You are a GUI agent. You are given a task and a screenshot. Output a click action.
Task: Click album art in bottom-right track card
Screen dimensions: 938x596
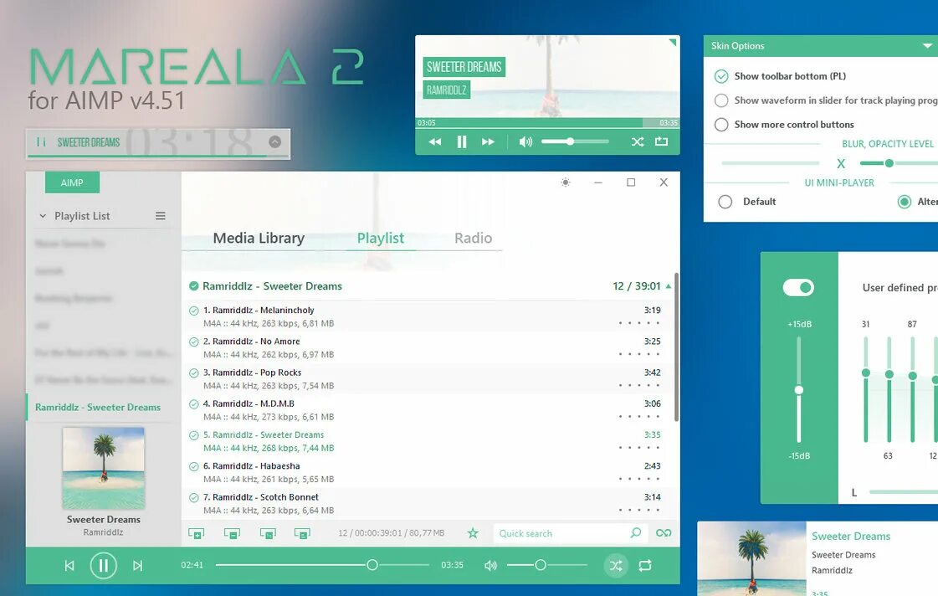tap(752, 558)
